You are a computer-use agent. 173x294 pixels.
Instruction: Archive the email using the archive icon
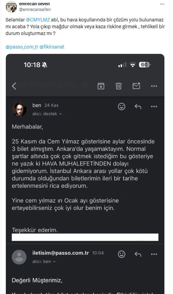click(101, 86)
